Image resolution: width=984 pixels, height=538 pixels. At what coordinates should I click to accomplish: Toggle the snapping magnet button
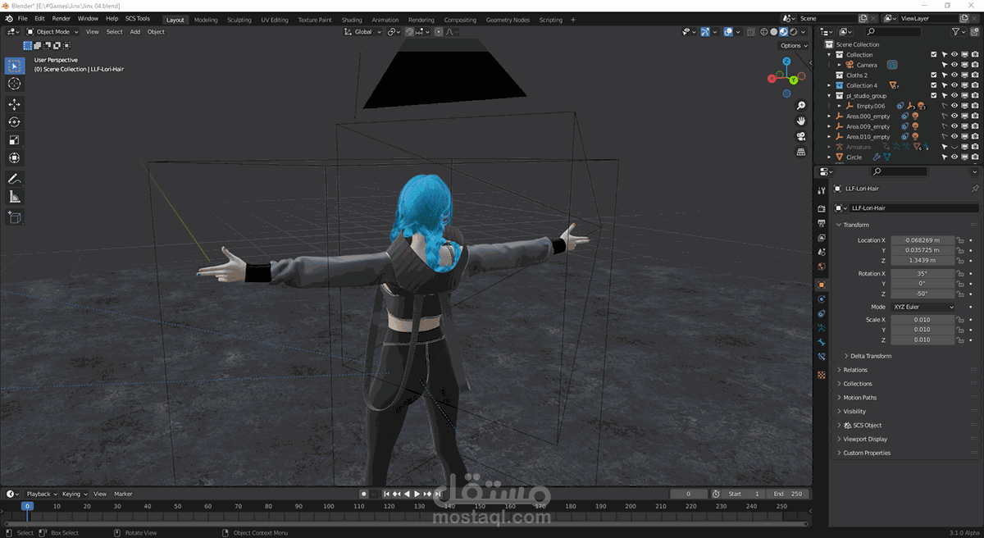408,32
